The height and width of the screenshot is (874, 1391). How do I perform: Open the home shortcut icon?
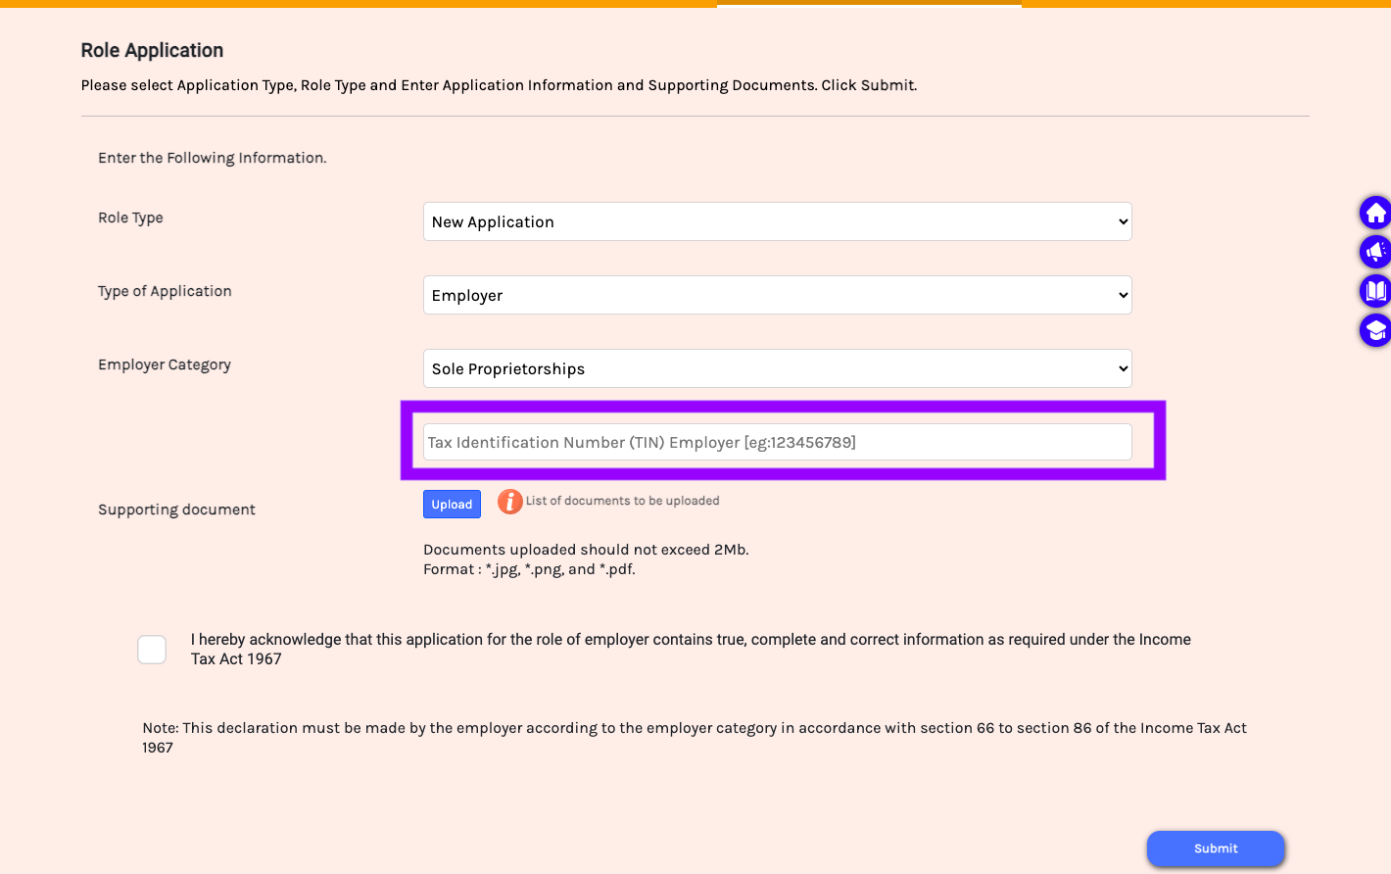[1375, 213]
